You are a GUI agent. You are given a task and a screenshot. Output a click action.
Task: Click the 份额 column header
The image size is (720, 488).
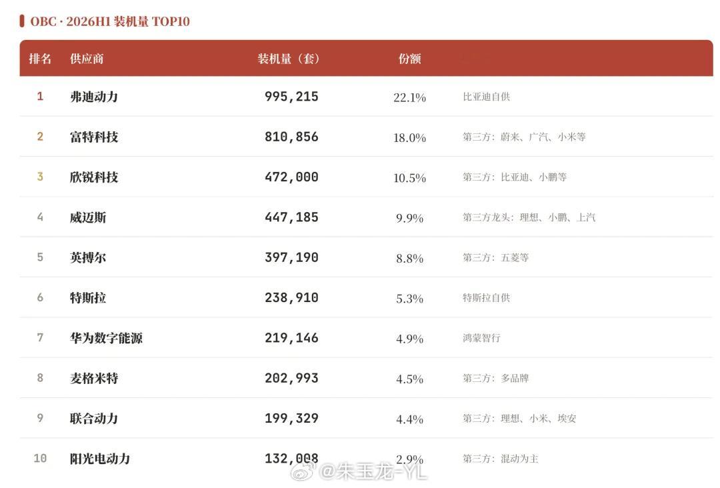[409, 59]
